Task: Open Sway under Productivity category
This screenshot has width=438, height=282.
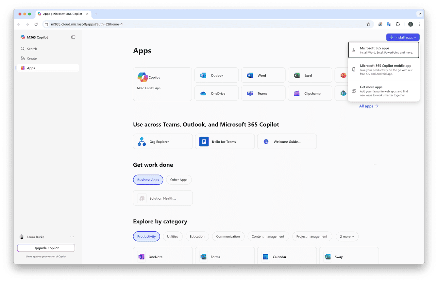Action: pyautogui.click(x=348, y=257)
